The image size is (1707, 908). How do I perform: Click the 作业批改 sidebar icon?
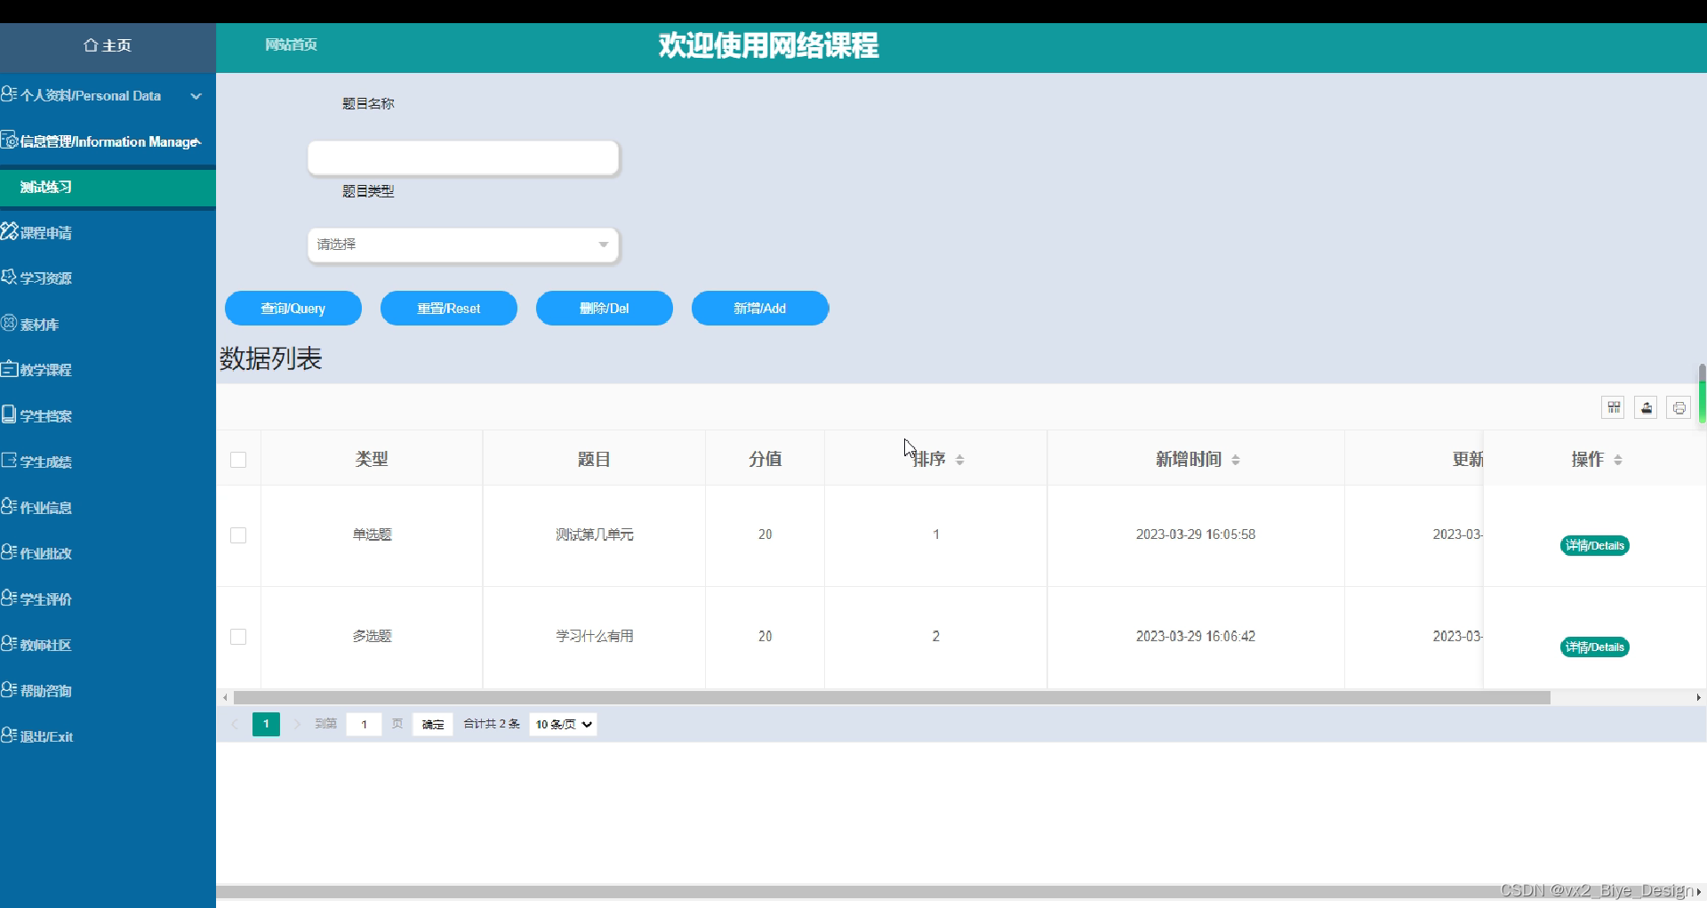(9, 552)
